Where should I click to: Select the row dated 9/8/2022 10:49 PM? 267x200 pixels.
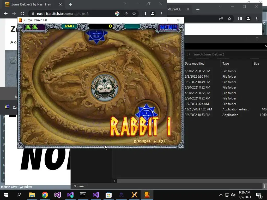pos(226,82)
